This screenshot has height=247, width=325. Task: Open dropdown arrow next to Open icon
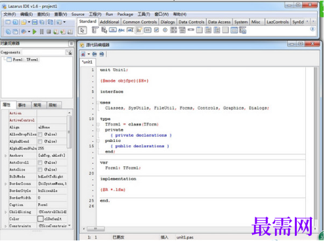coord(29,22)
